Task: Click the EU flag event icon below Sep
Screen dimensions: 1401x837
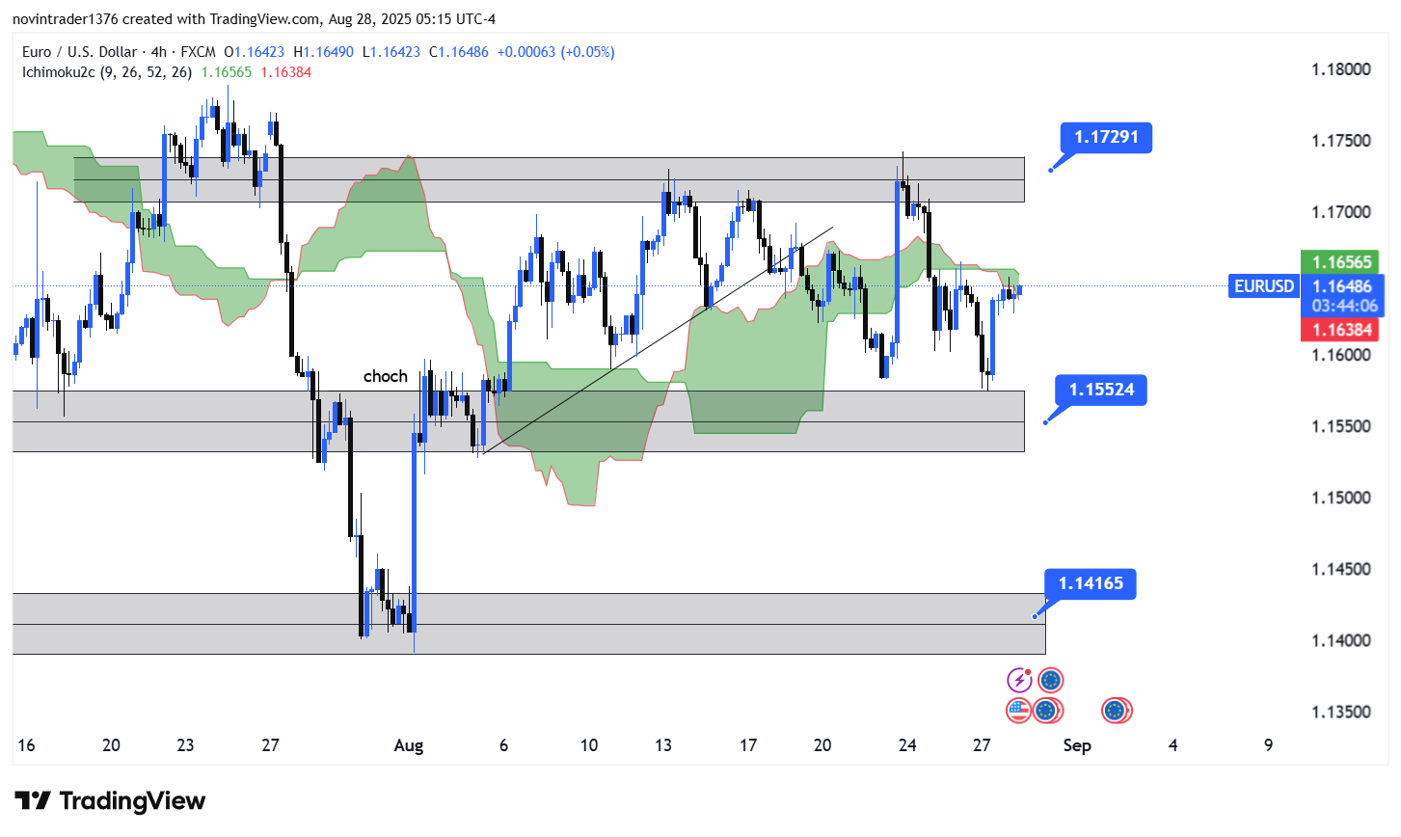Action: pos(1116,711)
